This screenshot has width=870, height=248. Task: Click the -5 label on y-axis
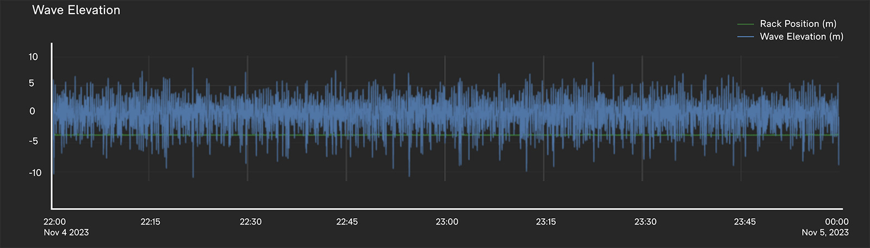pyautogui.click(x=33, y=141)
